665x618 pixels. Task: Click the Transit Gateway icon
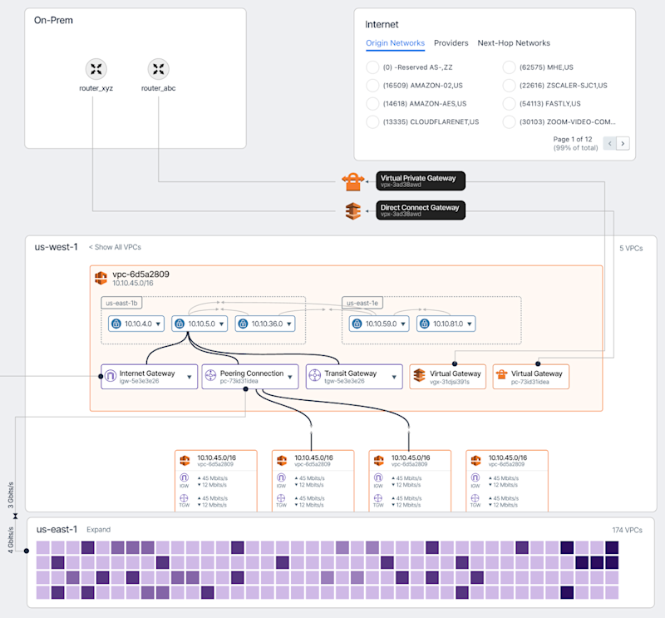(315, 376)
